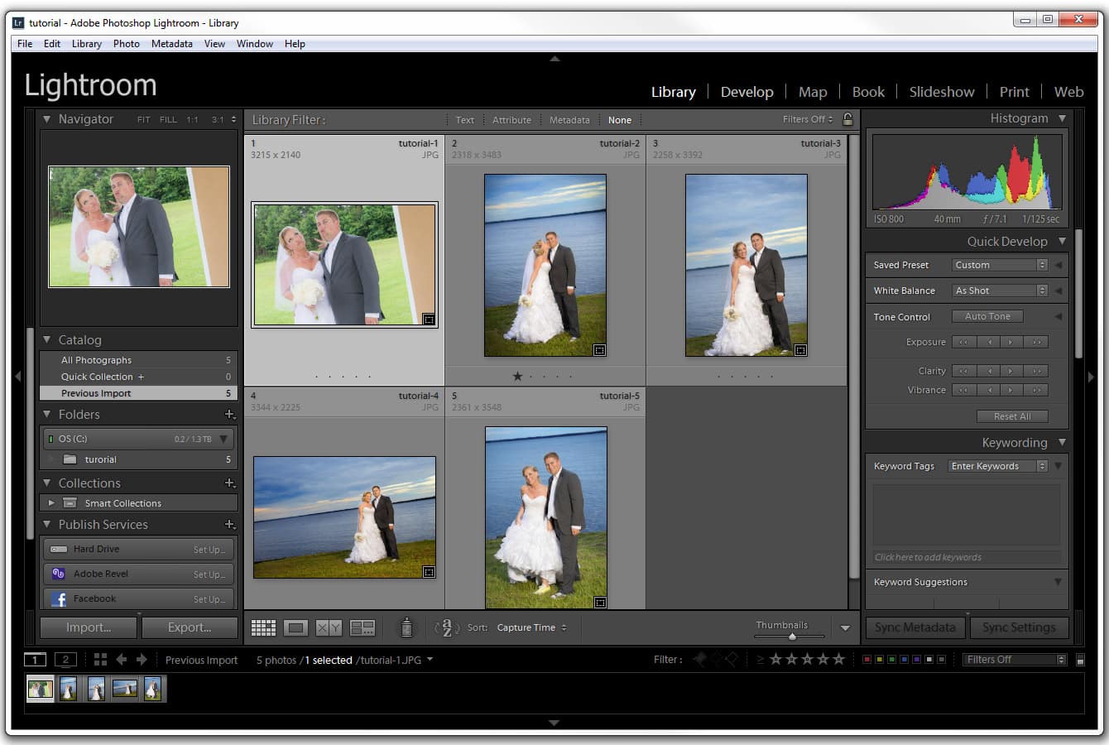Screen dimensions: 1109x745
Task: Select the Grid view icon
Action: coord(263,627)
